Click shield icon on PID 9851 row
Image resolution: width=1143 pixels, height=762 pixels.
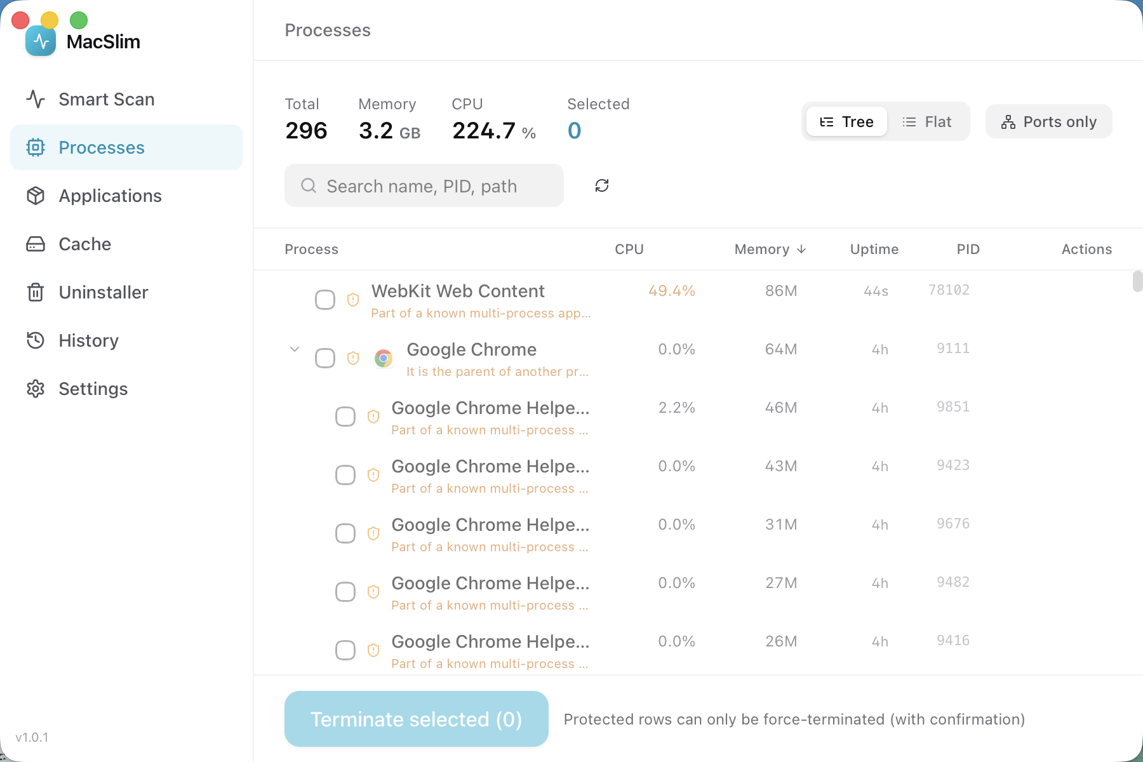point(373,417)
